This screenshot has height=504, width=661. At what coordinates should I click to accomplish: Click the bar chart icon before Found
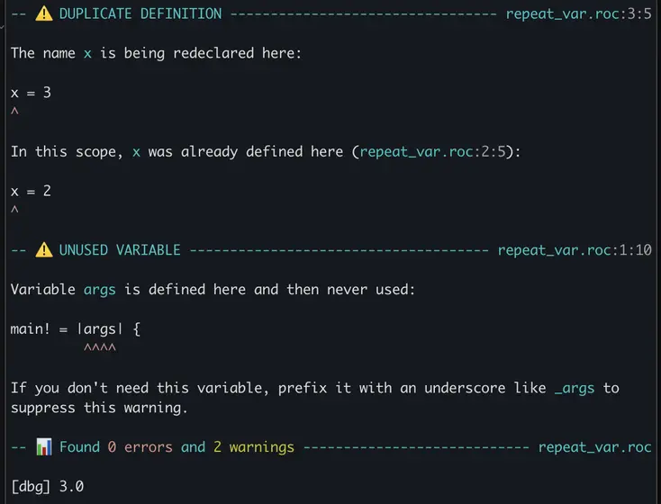tap(44, 446)
